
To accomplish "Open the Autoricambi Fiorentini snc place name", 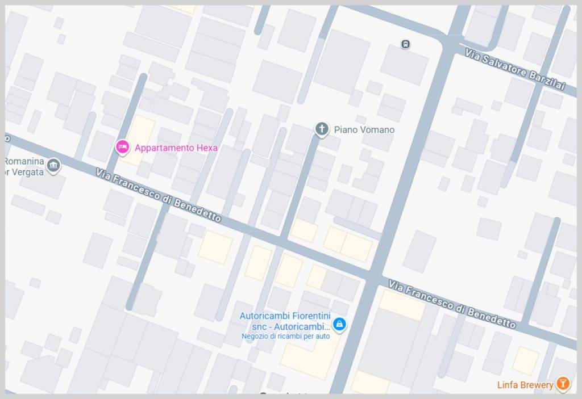I will (x=285, y=321).
